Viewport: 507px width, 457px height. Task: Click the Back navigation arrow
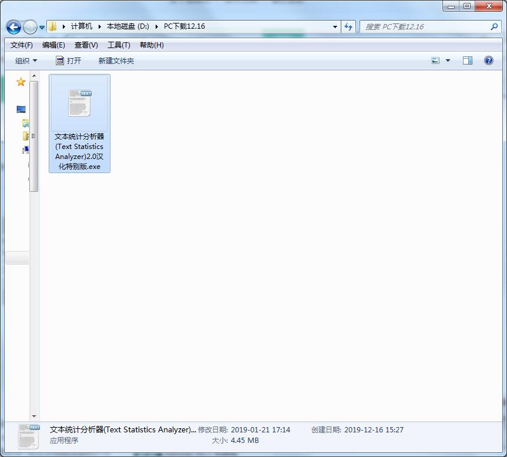(x=13, y=26)
